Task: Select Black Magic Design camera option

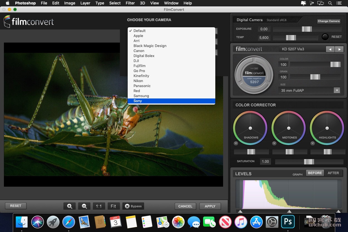Action: (x=171, y=46)
